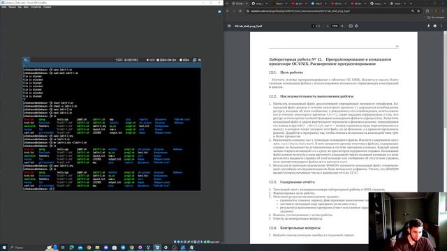Select the active PDF browser tab
Image resolution: width=447 pixels, height=251 pixels.
239,3
